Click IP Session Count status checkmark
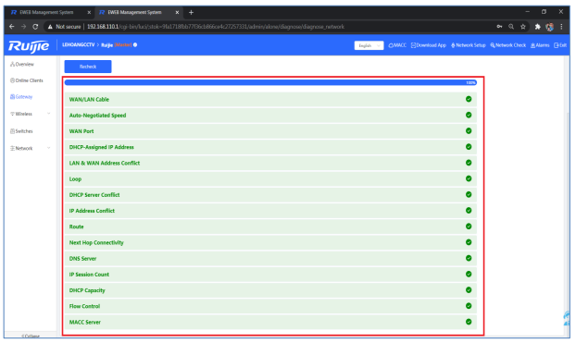Viewport: 576px width, 343px height. (x=469, y=274)
